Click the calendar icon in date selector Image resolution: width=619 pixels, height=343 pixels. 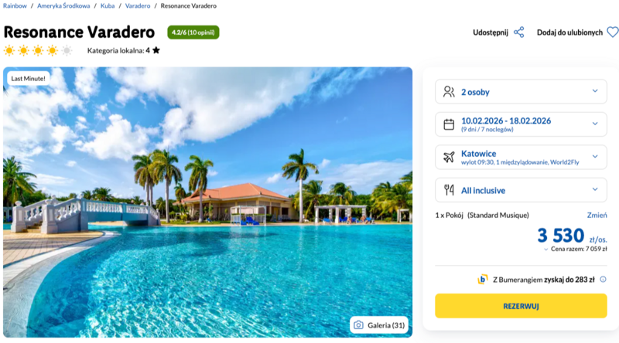coord(449,124)
